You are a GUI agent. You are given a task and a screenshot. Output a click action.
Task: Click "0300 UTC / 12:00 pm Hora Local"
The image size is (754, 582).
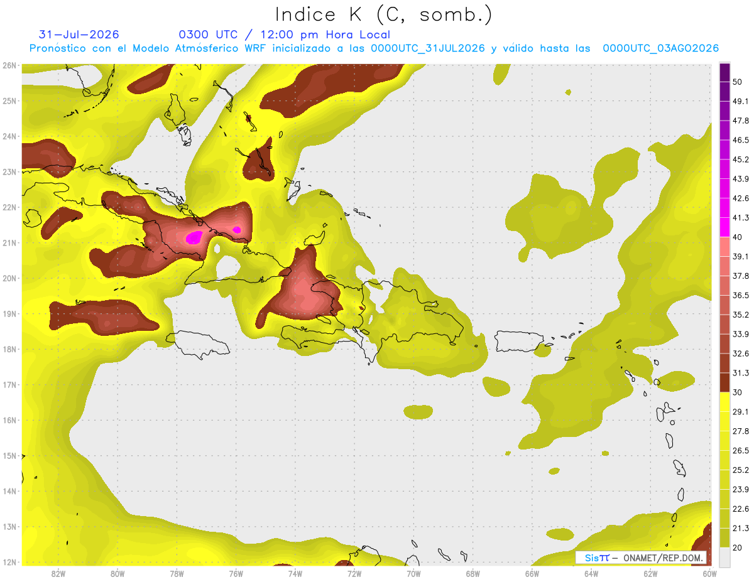click(284, 35)
